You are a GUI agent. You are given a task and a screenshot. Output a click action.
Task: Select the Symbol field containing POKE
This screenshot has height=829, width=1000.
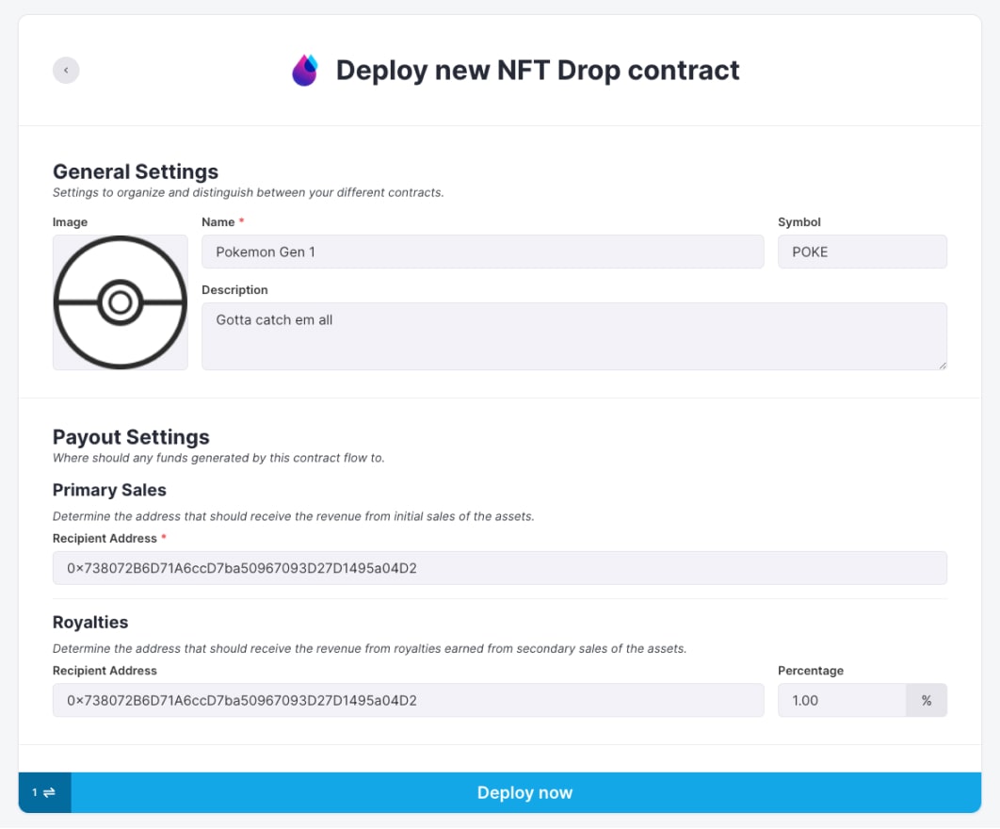(862, 252)
